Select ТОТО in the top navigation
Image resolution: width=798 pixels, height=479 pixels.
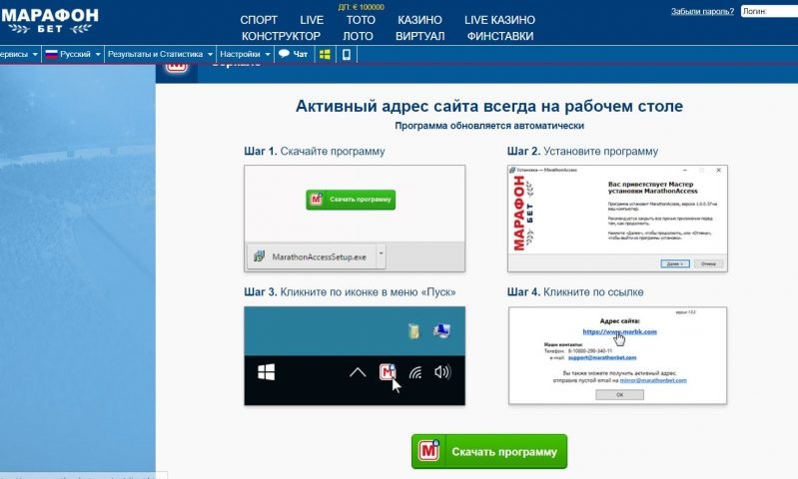(x=361, y=20)
